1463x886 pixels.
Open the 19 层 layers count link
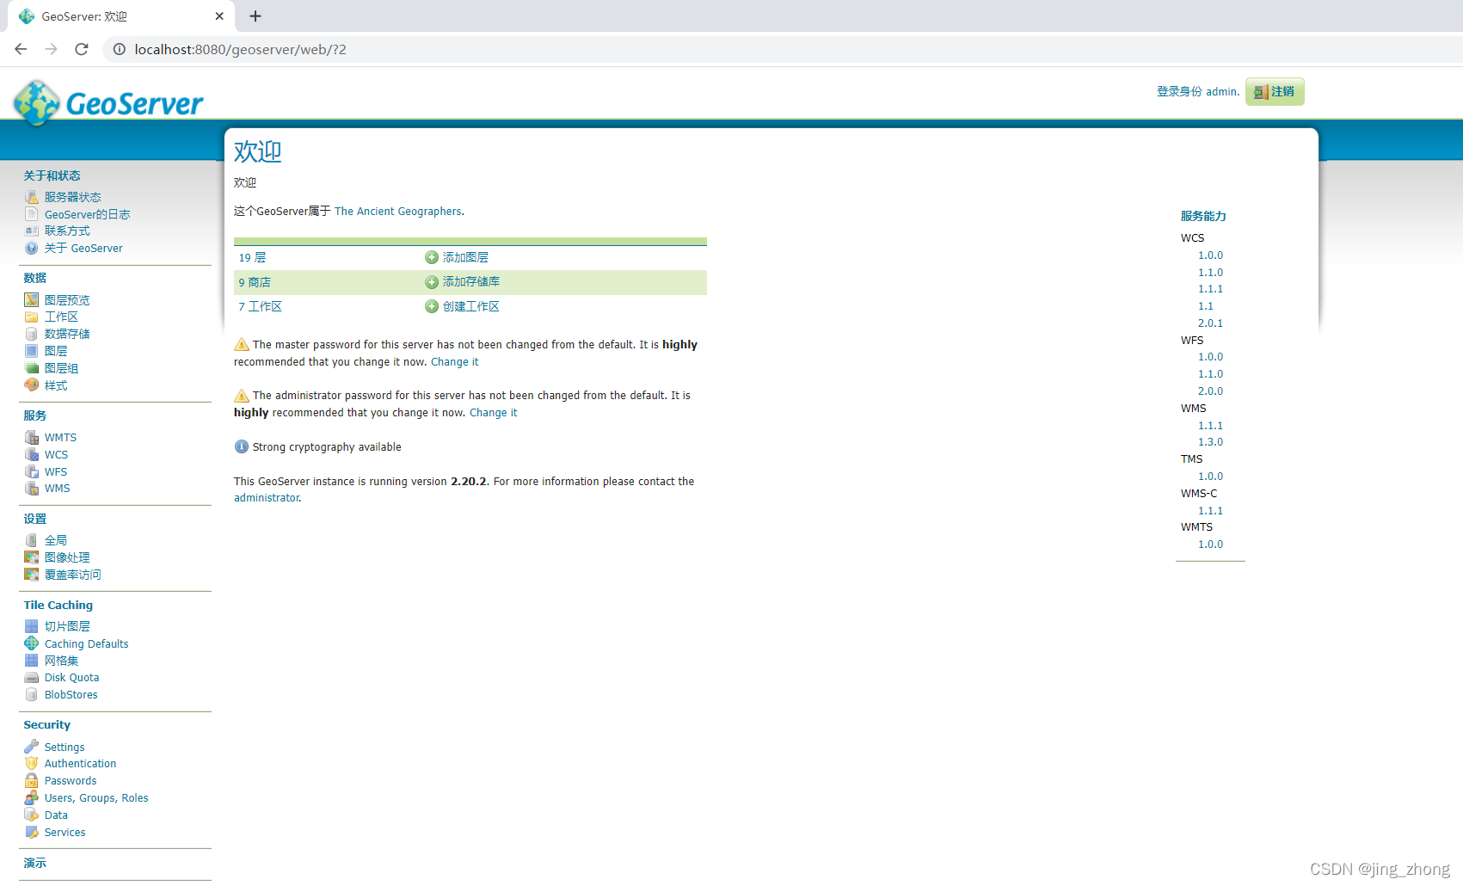(252, 257)
